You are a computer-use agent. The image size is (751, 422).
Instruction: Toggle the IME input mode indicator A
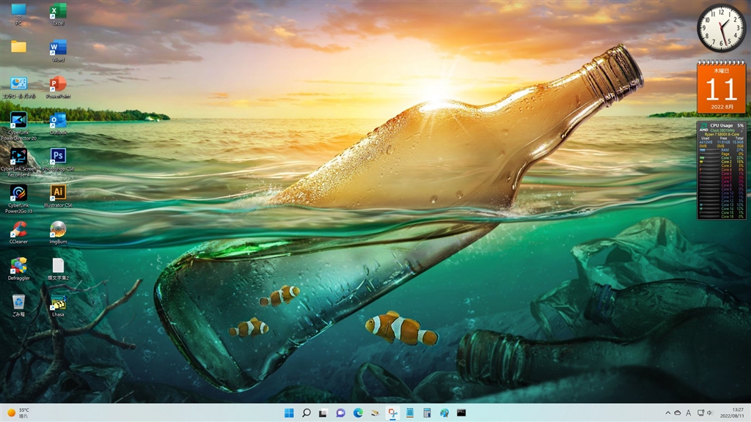click(689, 413)
